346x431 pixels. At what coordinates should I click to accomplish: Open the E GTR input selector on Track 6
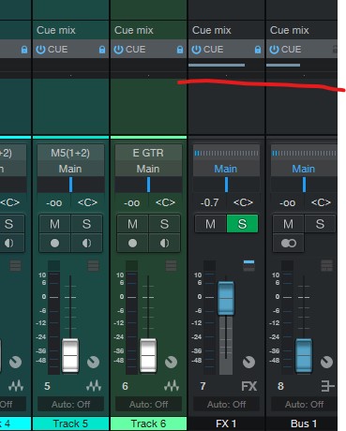pos(148,153)
